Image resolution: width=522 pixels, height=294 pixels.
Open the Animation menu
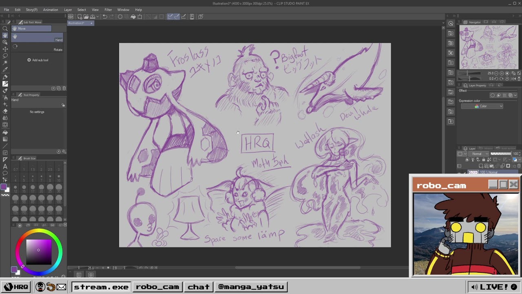51,10
